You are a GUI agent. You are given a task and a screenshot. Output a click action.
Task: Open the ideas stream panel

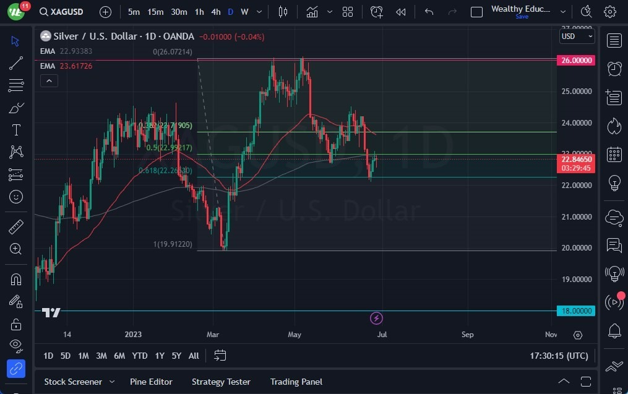[614, 274]
